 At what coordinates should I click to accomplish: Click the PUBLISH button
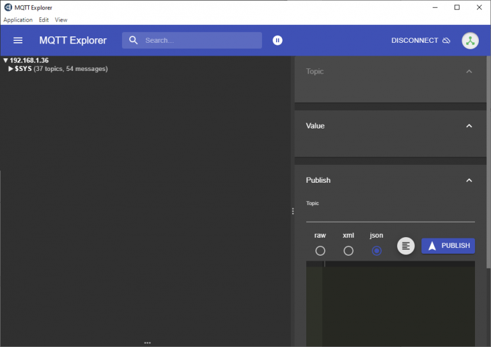coord(448,246)
